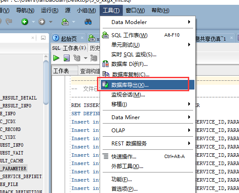The width and height of the screenshot is (239, 193).
Task: Click the left panel vertical scrollbar thumb
Action: [46, 82]
